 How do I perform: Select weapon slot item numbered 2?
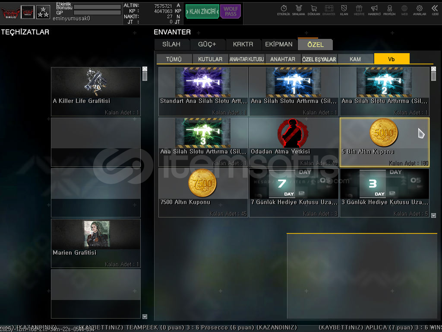tap(385, 92)
